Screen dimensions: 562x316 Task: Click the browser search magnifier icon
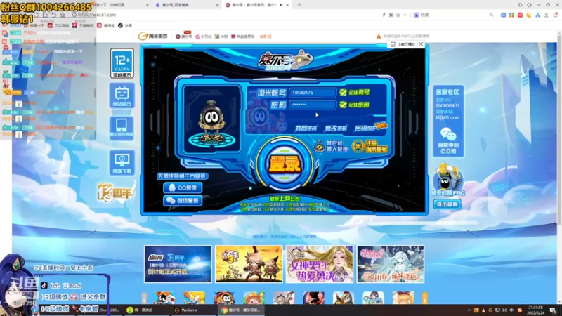point(491,15)
